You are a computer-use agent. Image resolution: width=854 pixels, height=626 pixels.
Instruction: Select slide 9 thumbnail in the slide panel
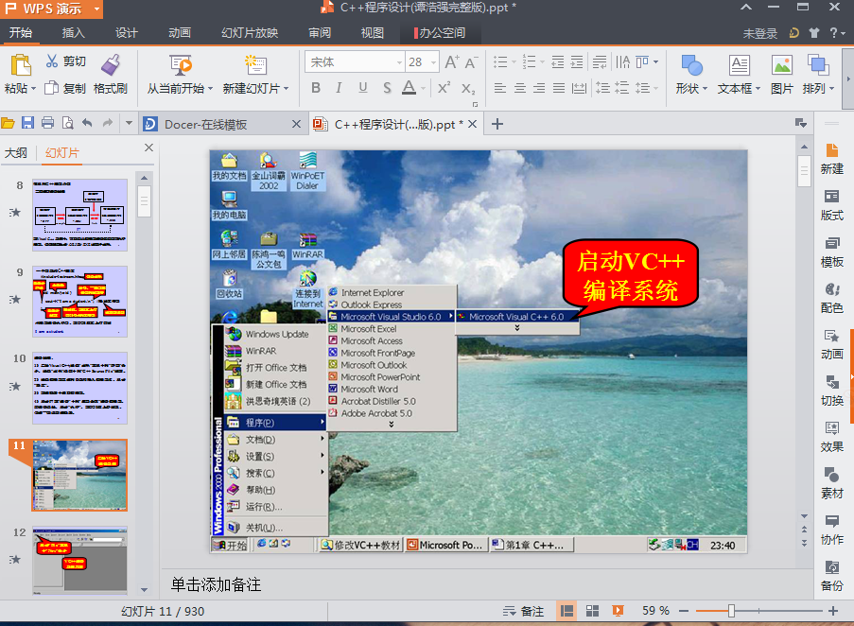pos(79,301)
